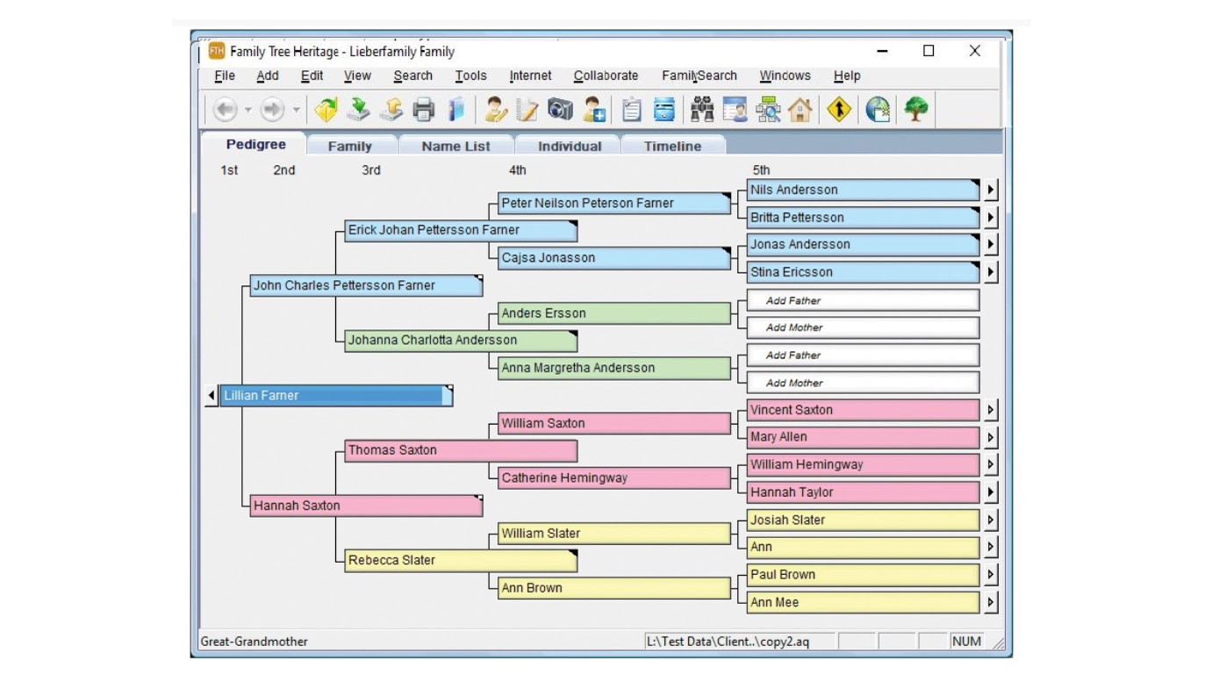Viewport: 1212px width, 682px height.
Task: Open the back history dropdown arrow
Action: pyautogui.click(x=247, y=111)
